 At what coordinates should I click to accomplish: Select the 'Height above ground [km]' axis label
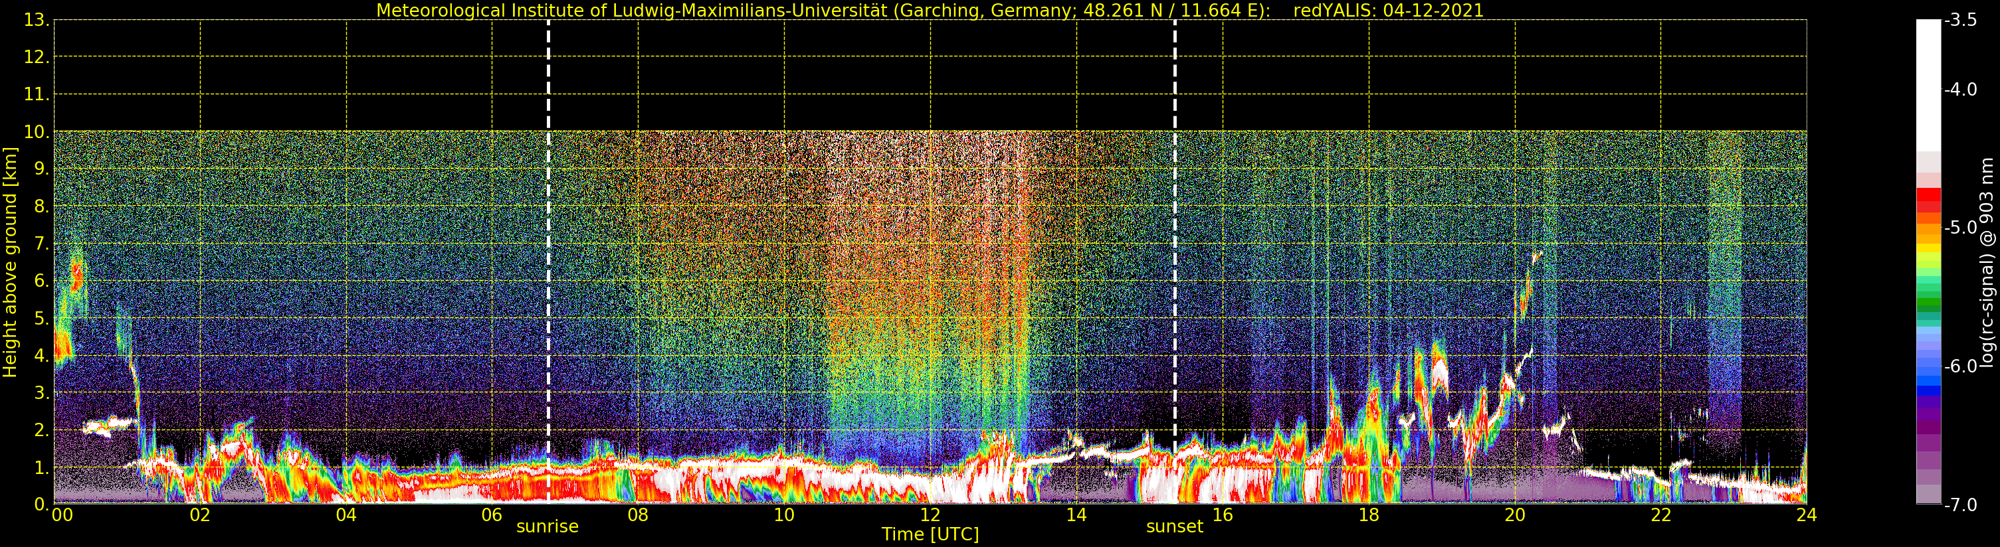[10, 262]
